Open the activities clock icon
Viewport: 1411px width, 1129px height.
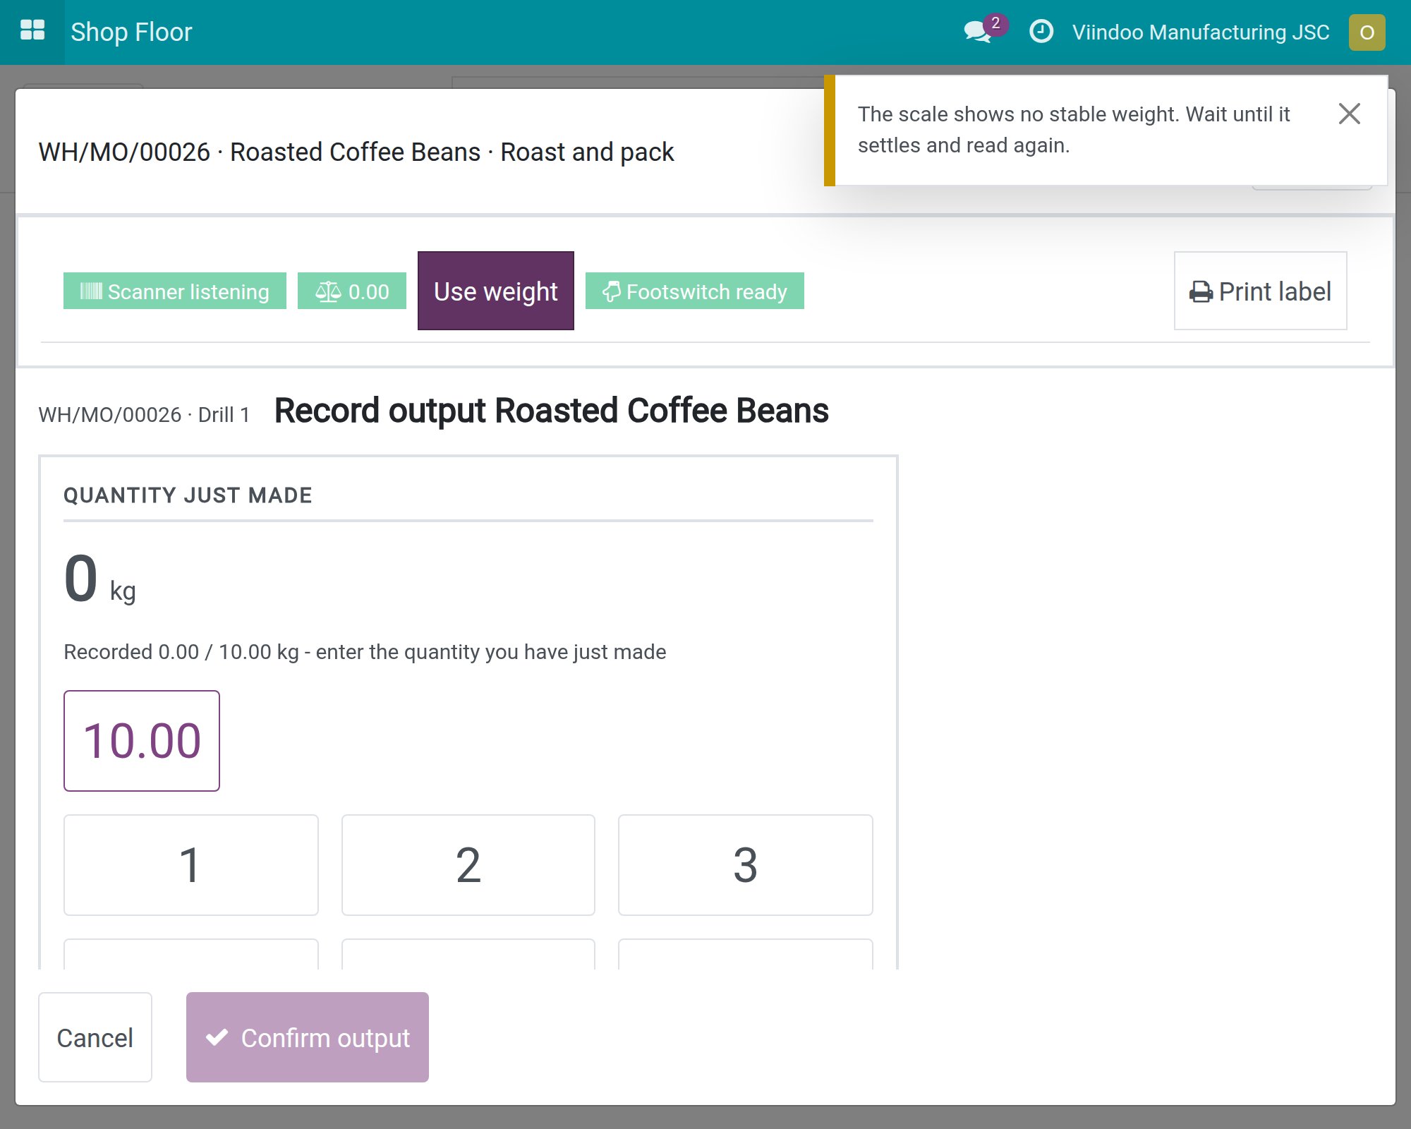coord(1041,32)
